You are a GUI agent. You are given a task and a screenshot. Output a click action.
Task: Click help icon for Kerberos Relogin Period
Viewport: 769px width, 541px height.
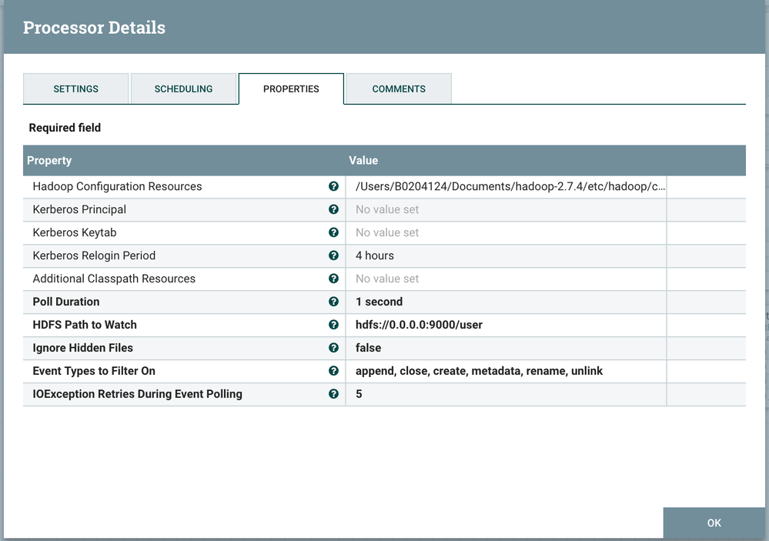click(333, 255)
